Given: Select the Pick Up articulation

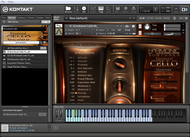Looking at the screenshot, I should pyautogui.click(x=82, y=93).
